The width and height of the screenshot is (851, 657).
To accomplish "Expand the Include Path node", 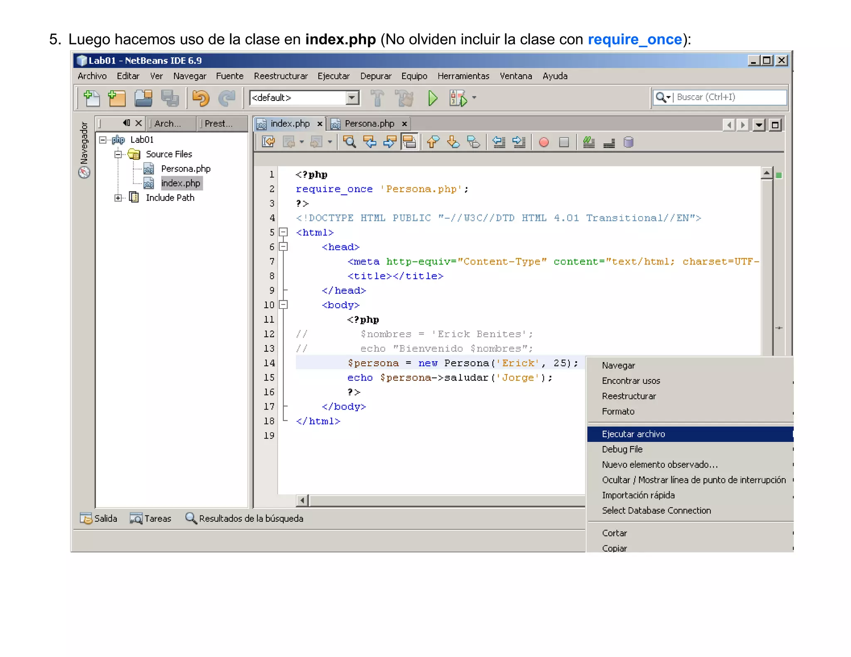I will point(118,198).
